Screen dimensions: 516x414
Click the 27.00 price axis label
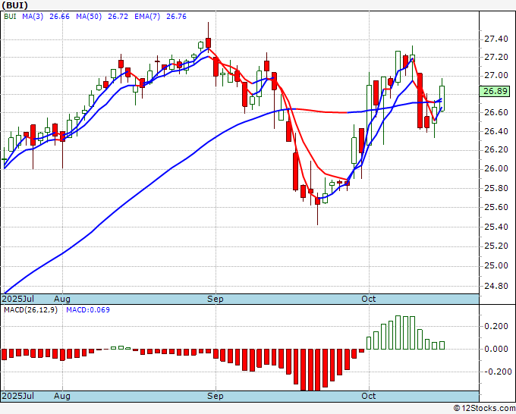[496, 76]
